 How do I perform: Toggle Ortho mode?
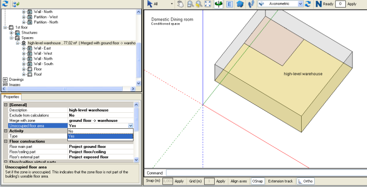point(306,181)
